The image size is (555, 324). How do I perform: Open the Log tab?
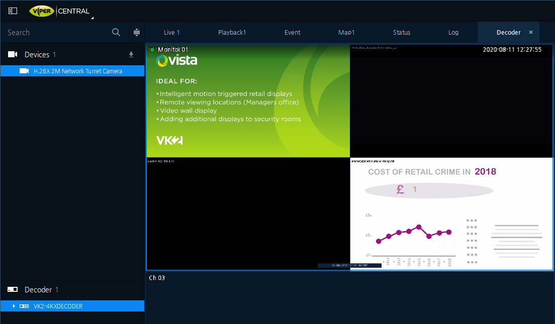[x=453, y=33]
